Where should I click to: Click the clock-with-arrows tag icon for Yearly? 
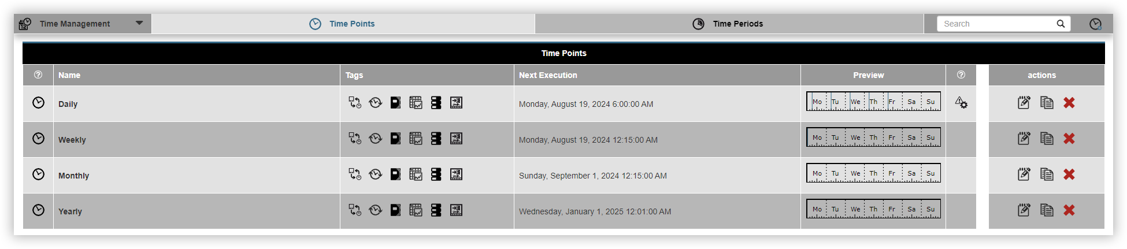pos(375,210)
